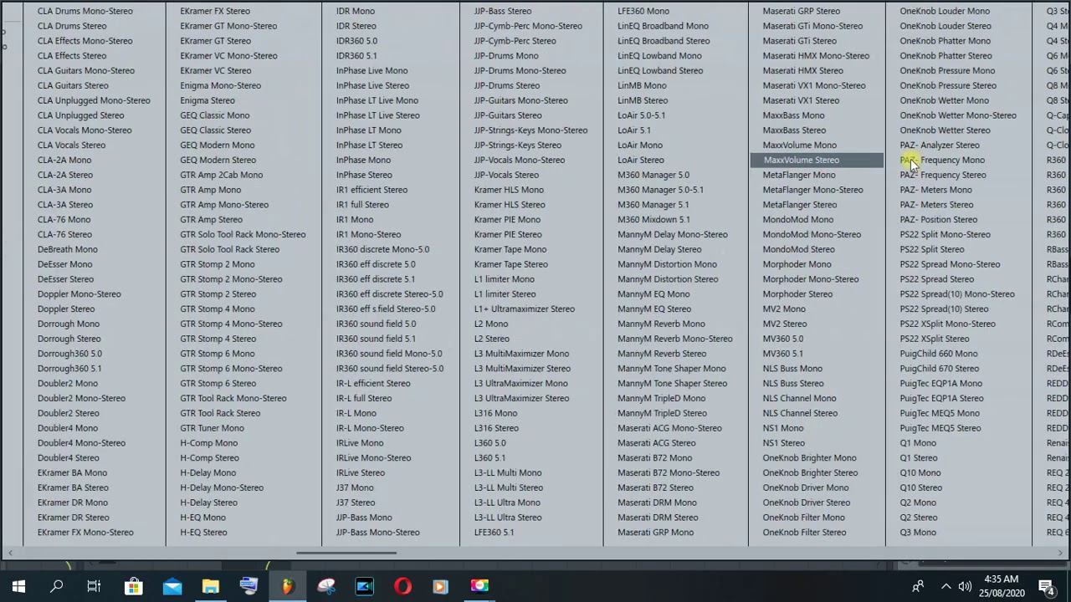Choose MetaFlanger Stereo entry
Image resolution: width=1071 pixels, height=602 pixels.
(800, 205)
